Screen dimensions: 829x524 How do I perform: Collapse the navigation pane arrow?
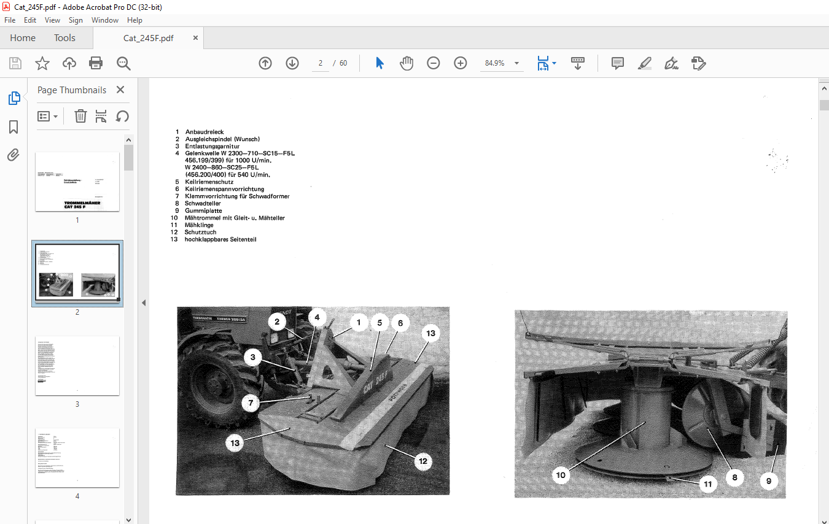144,302
